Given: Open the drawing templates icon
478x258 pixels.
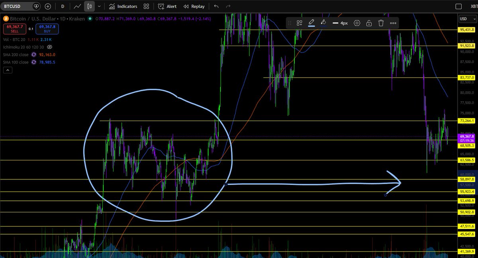Looking at the screenshot, I should click(x=300, y=23).
